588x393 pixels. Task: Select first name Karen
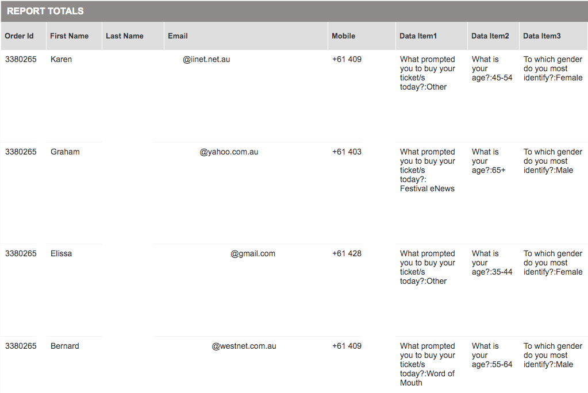click(61, 59)
